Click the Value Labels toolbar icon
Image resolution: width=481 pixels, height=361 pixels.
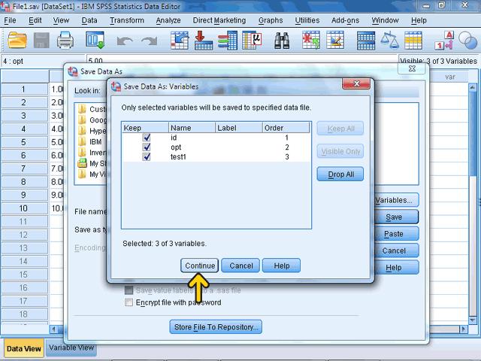pyautogui.click(x=444, y=40)
